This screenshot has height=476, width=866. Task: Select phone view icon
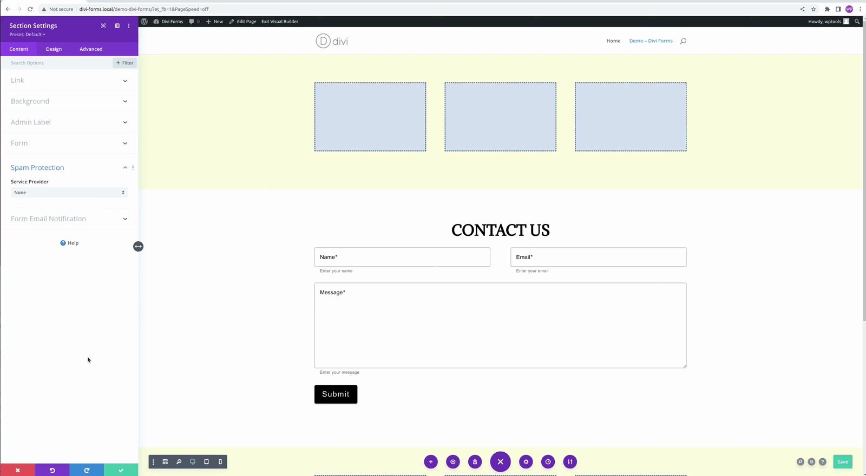pos(220,462)
